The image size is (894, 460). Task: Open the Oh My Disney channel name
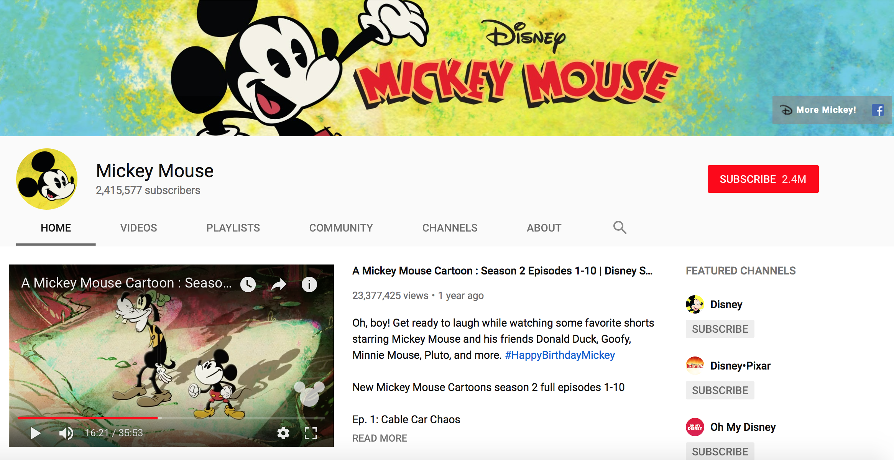[x=743, y=427]
